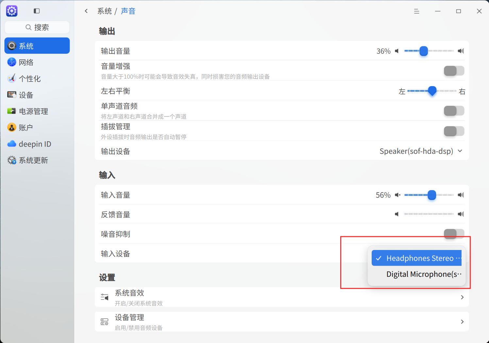This screenshot has width=489, height=343.
Task: Toggle 音量增强 volume boost switch
Action: [454, 71]
